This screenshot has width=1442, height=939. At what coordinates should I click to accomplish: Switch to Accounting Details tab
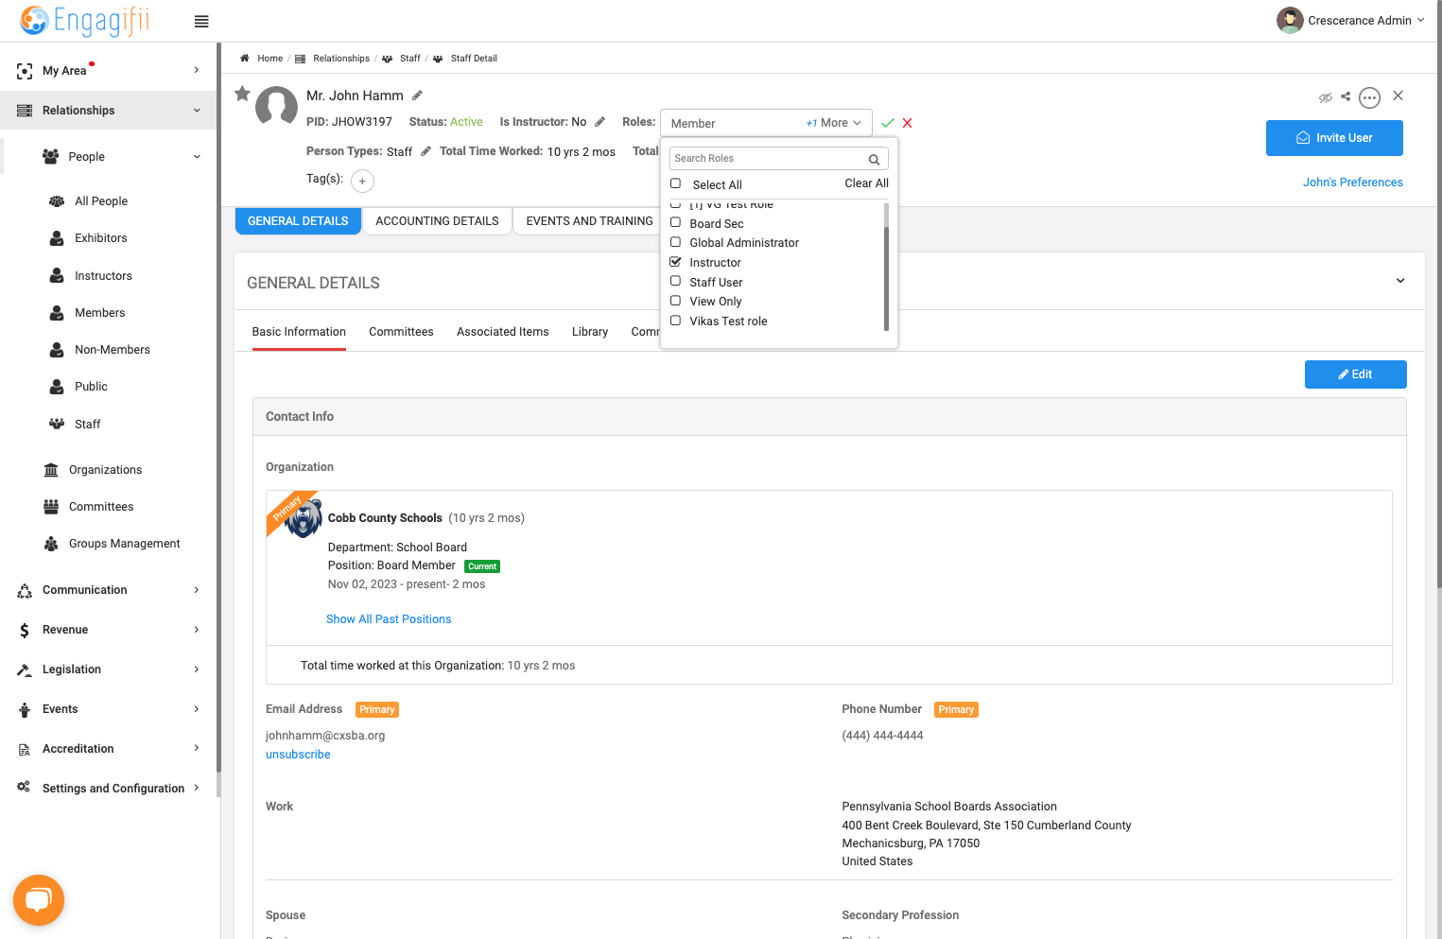click(437, 221)
